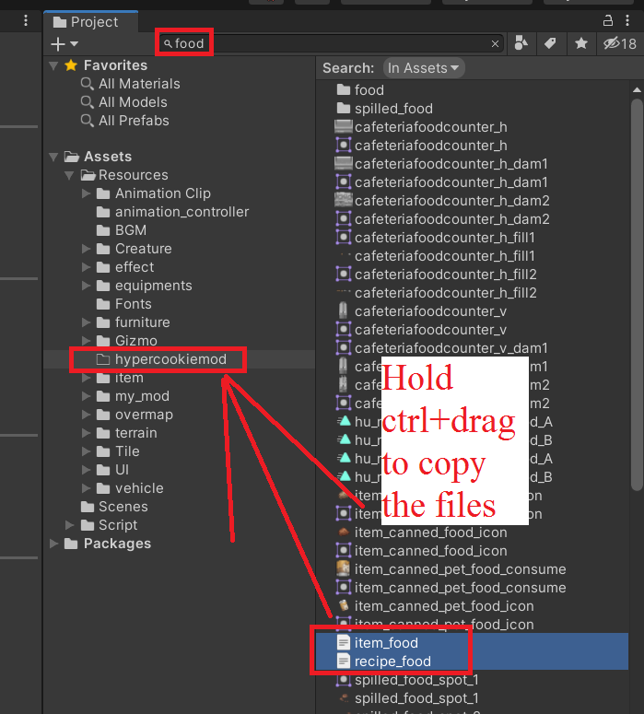The width and height of the screenshot is (644, 714).
Task: Click the first spilled_food_spot_1 sprite icon
Action: [344, 680]
